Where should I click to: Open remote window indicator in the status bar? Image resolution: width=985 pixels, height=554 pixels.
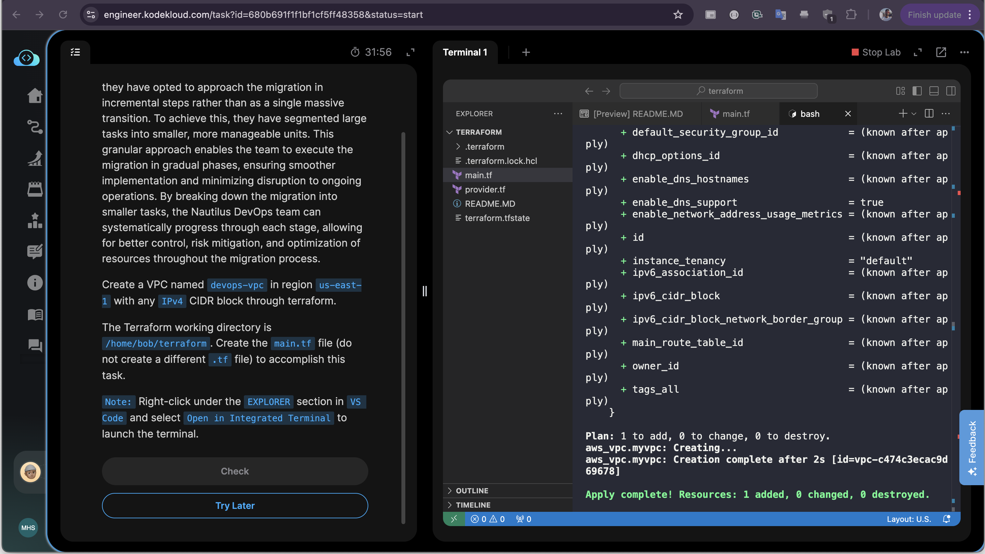click(454, 519)
